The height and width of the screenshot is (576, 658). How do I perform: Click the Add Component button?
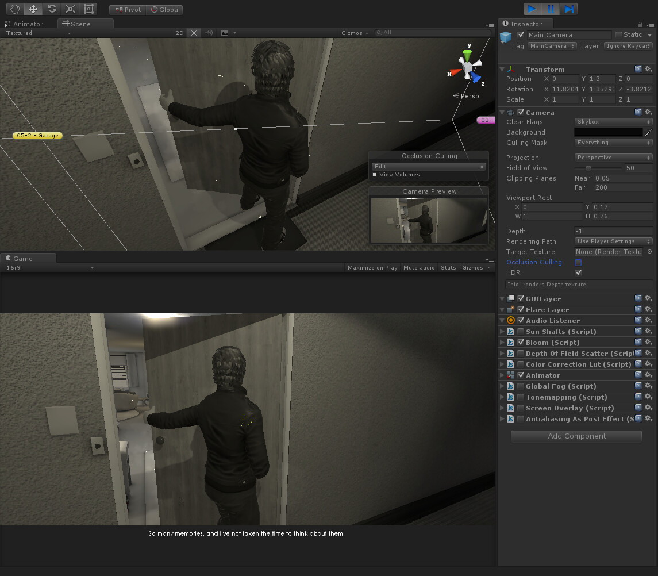[x=576, y=436]
